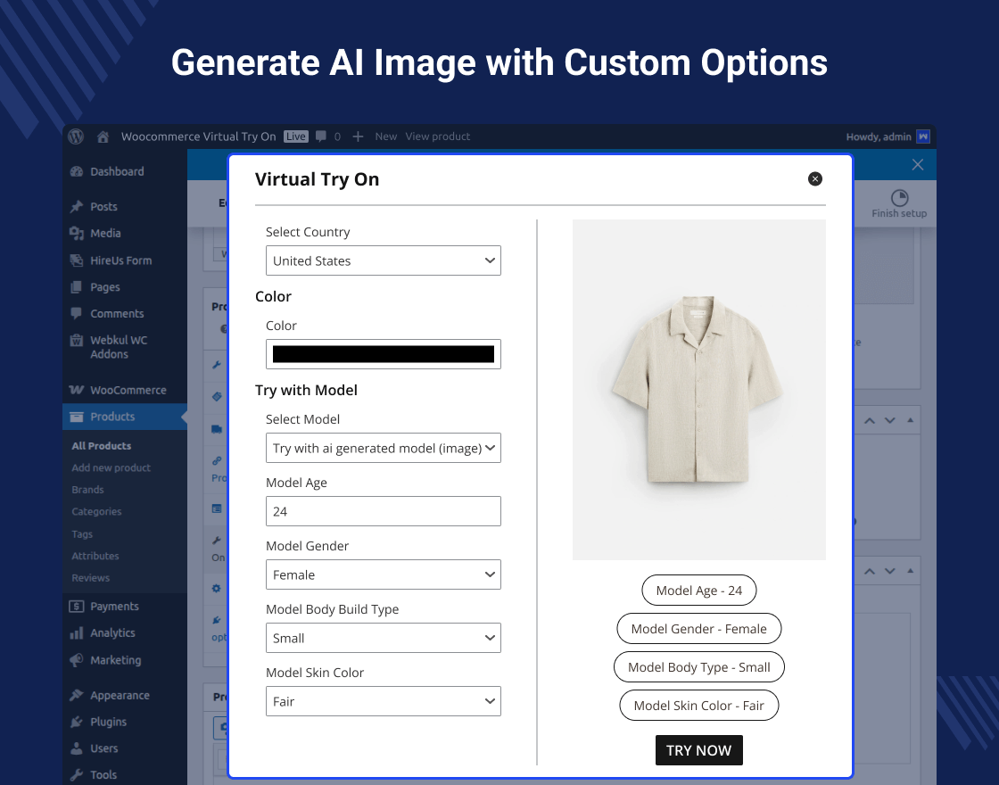Screen dimensions: 999x785
Task: Open the comments bubble icon
Action: click(321, 136)
